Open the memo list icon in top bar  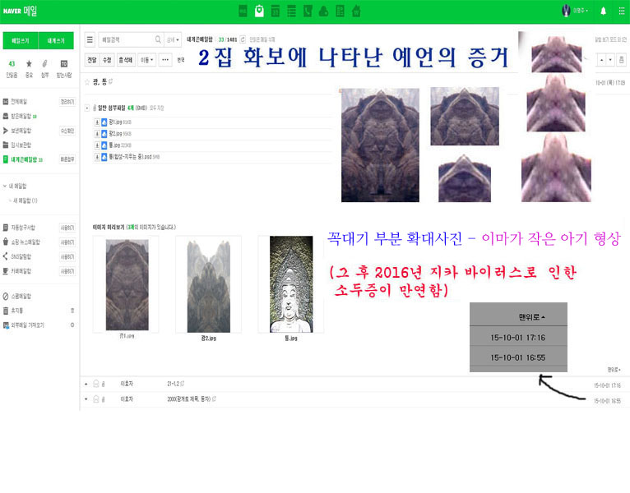pos(292,12)
